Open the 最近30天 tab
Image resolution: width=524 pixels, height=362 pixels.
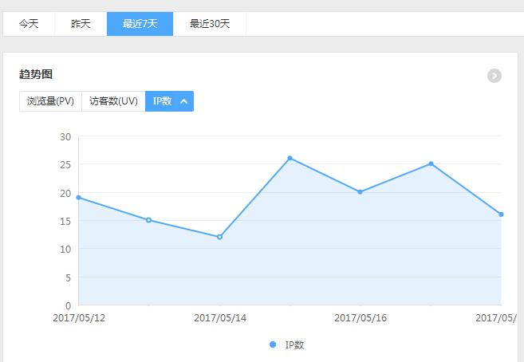[x=210, y=24]
